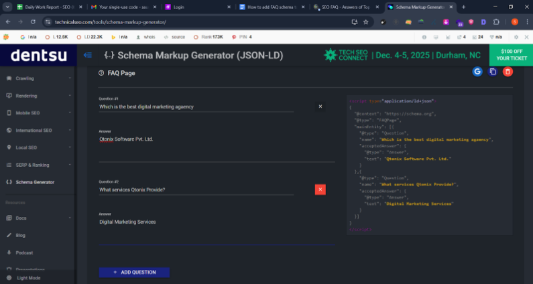The height and width of the screenshot is (284, 533).
Task: Click the red delete schema icon
Action: [508, 72]
